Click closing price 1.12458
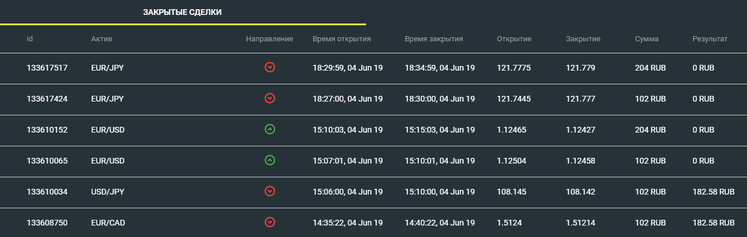 click(x=581, y=161)
